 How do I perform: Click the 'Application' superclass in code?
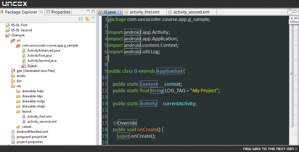pyautogui.click(x=169, y=71)
